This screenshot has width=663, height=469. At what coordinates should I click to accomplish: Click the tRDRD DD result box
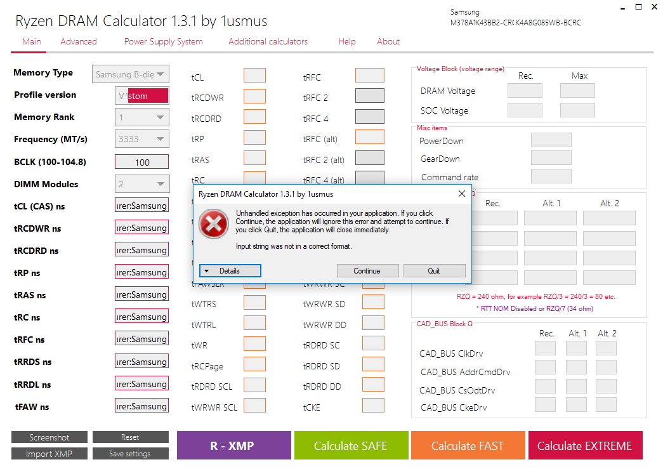(x=373, y=385)
